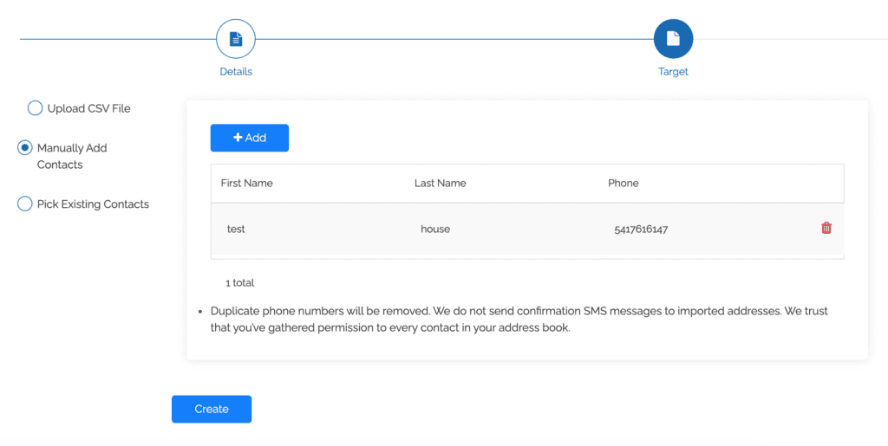Select the first name cell containing test
888x446 pixels.
click(236, 229)
